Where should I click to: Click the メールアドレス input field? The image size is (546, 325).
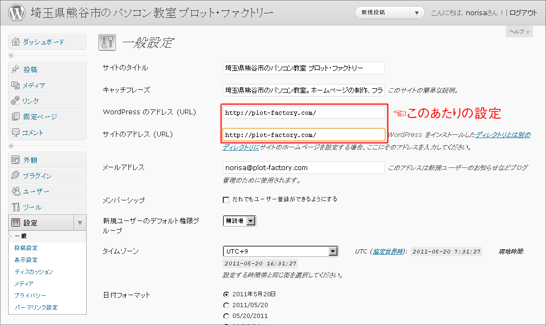(x=304, y=167)
